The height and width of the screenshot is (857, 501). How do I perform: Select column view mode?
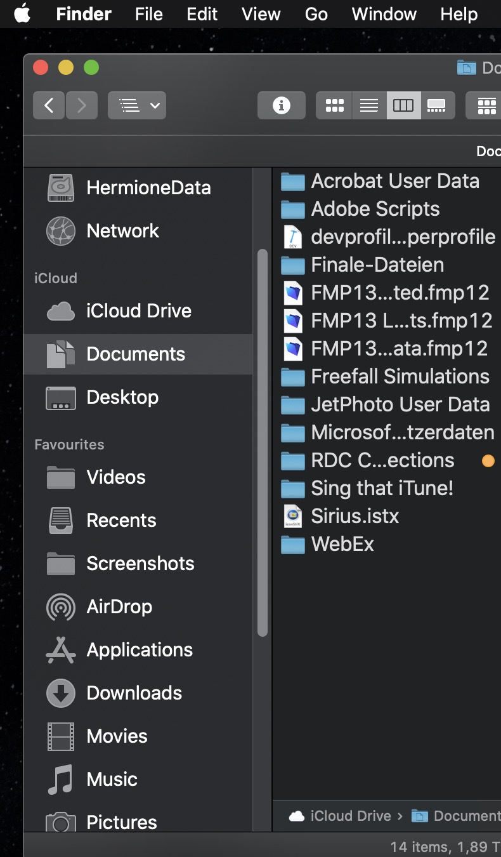[x=403, y=105]
